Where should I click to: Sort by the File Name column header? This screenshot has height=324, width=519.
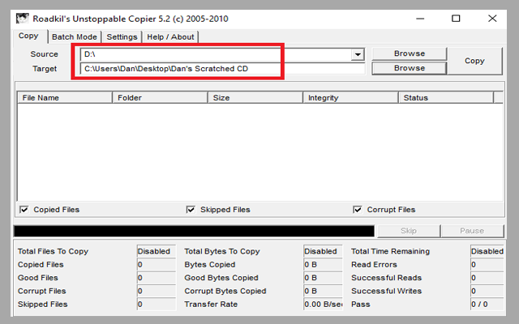point(65,98)
